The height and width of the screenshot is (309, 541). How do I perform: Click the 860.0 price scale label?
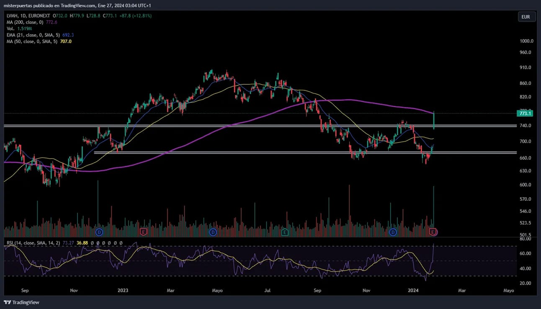pyautogui.click(x=525, y=83)
